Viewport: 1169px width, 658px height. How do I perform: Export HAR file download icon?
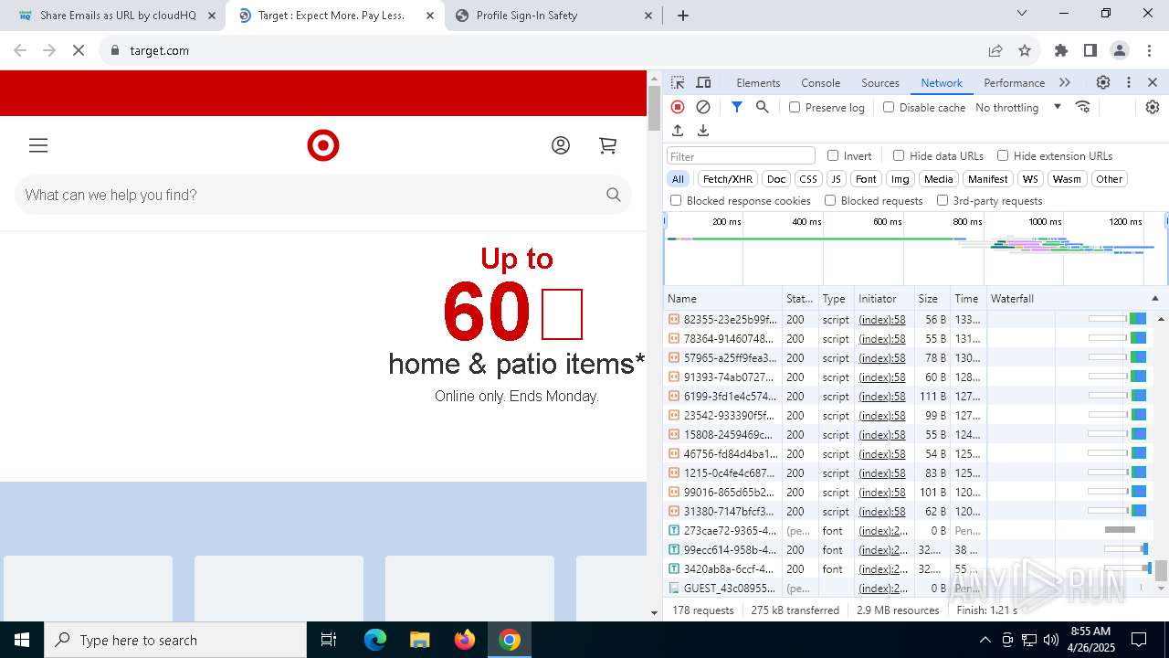point(703,131)
